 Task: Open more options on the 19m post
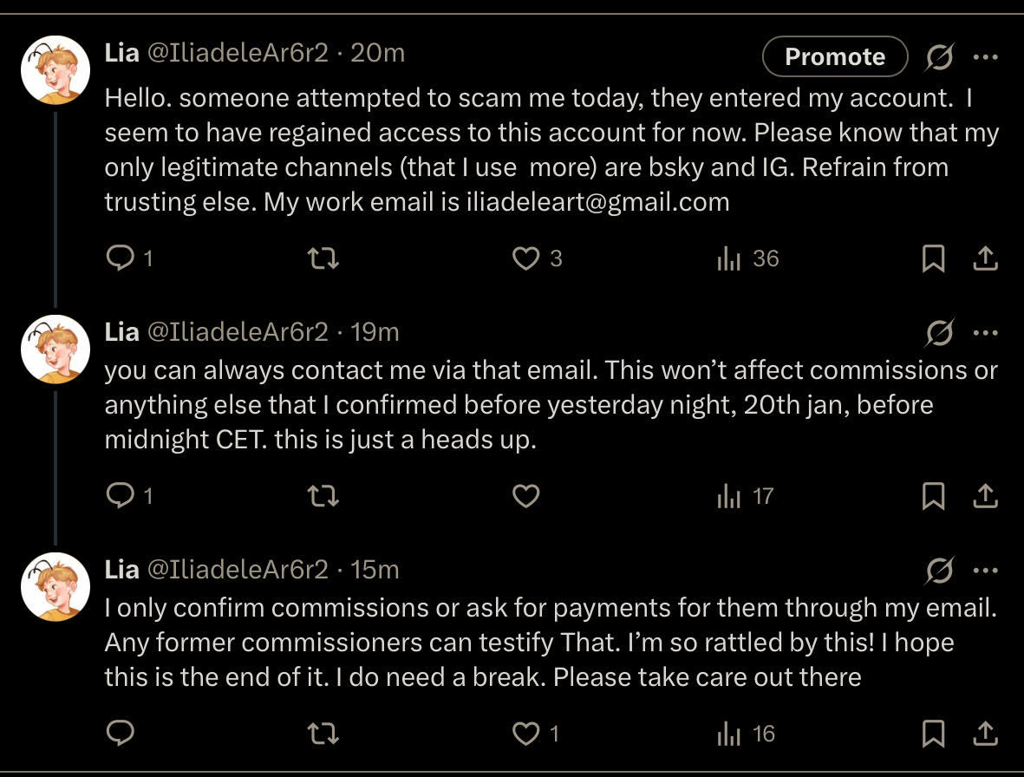[x=986, y=331]
